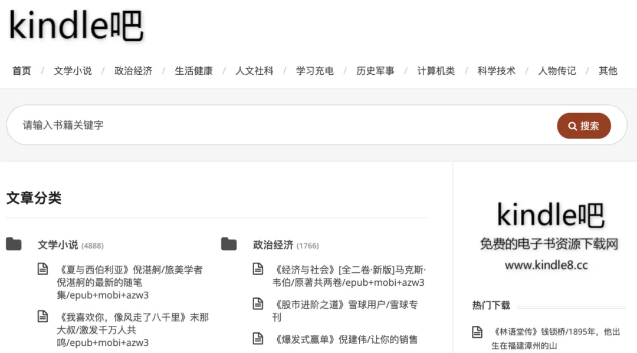The image size is (637, 353).
Task: Open 《经济与社会》马克斯·韦伯 book link
Action: [349, 276]
